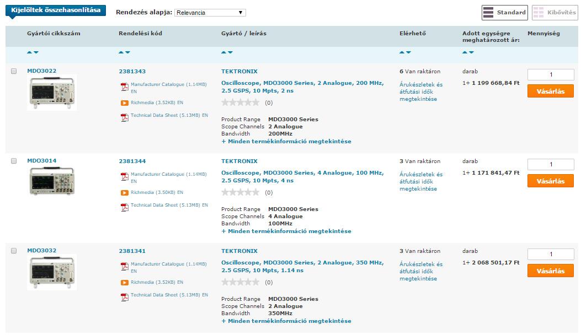The image size is (581, 335).
Task: Open 350 MHz oscilloscope description link
Action: pos(302,267)
